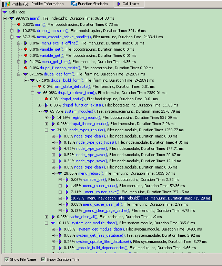The width and height of the screenshot is (222, 266).
Task: Click down-triangle icon of system_modules()
Action: pyautogui.click(x=46, y=111)
